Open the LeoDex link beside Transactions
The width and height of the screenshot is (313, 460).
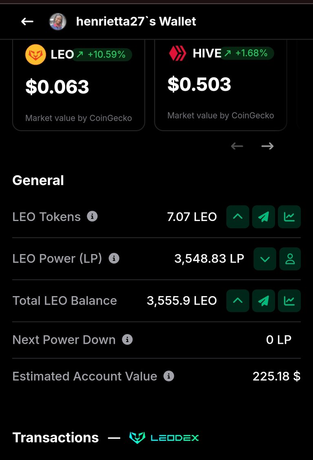164,438
